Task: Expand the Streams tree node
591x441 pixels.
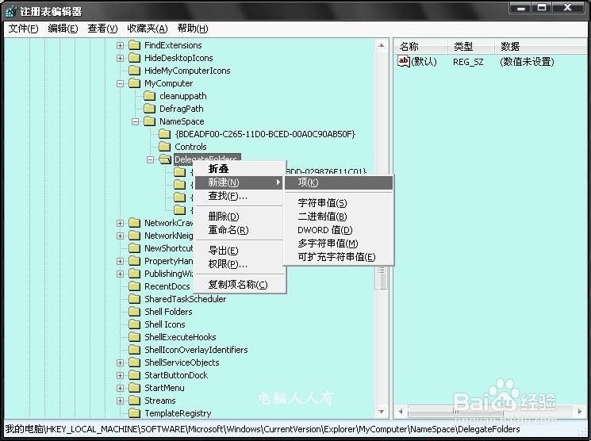Action: (120, 401)
